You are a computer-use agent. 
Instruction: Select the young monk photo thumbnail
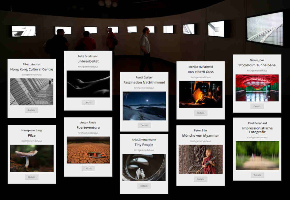tap(201, 159)
